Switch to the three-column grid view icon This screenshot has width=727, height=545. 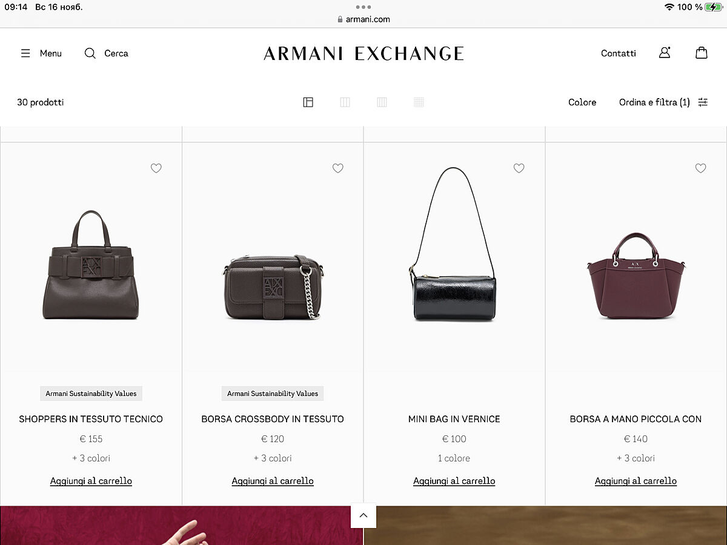click(x=382, y=102)
